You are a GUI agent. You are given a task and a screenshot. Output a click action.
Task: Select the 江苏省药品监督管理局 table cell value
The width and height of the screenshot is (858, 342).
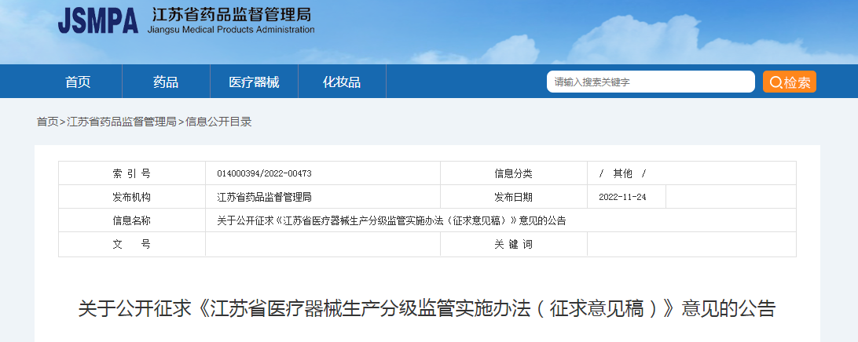(264, 197)
